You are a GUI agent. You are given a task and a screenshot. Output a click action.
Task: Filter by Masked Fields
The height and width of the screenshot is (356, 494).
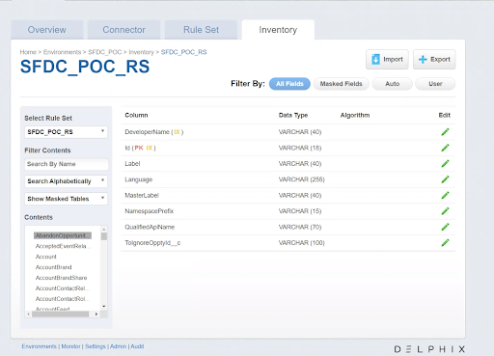341,84
